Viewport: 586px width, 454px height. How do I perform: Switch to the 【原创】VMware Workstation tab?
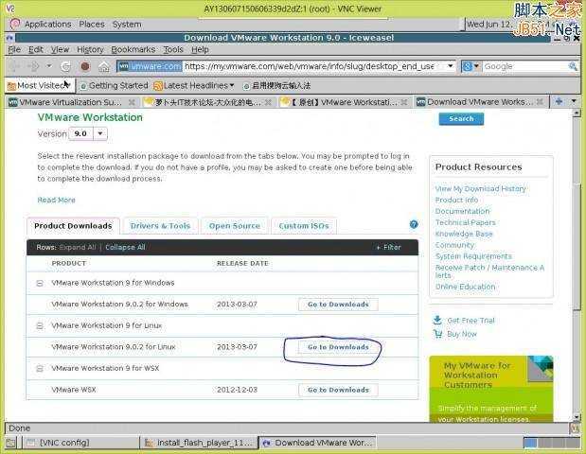click(x=340, y=102)
